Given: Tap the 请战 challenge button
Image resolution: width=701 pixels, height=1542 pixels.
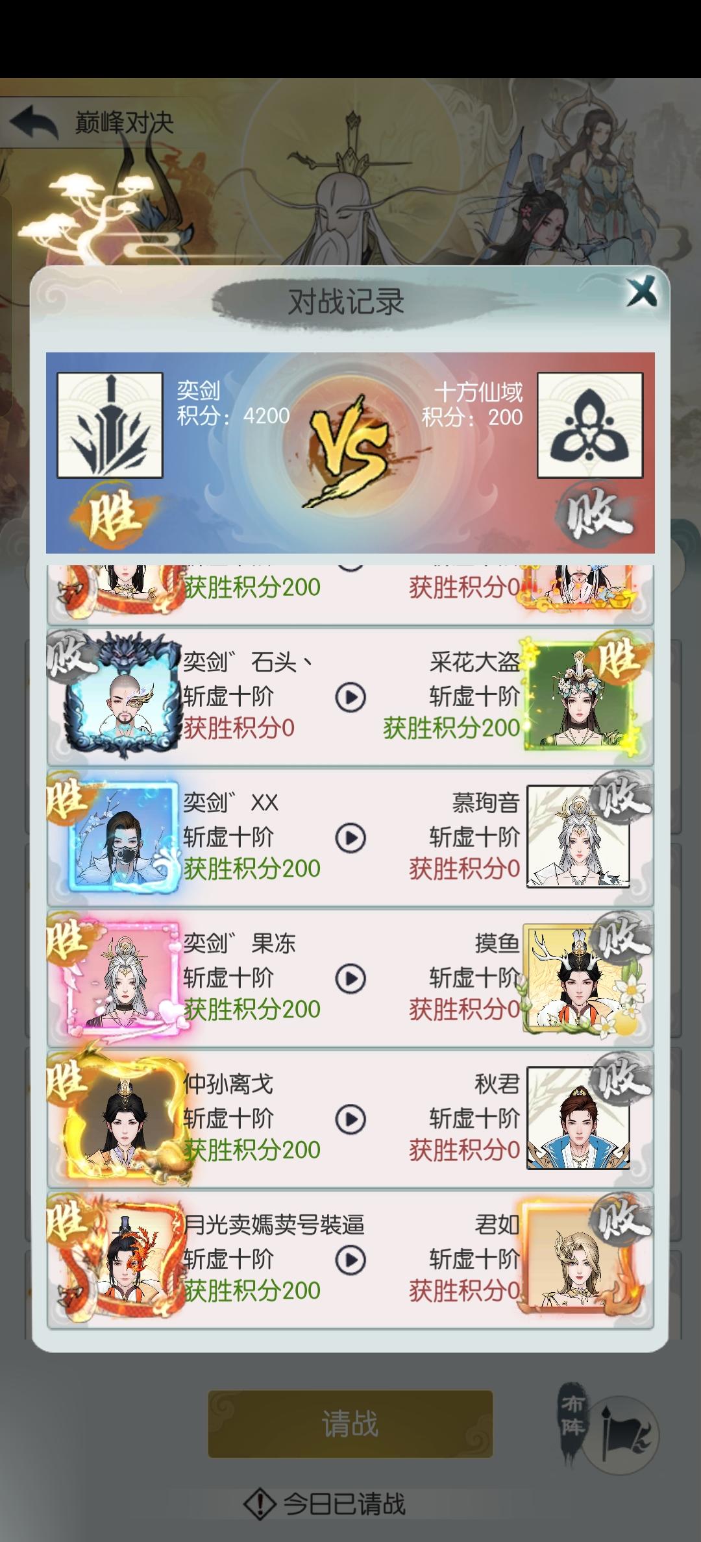Looking at the screenshot, I should click(x=350, y=1424).
